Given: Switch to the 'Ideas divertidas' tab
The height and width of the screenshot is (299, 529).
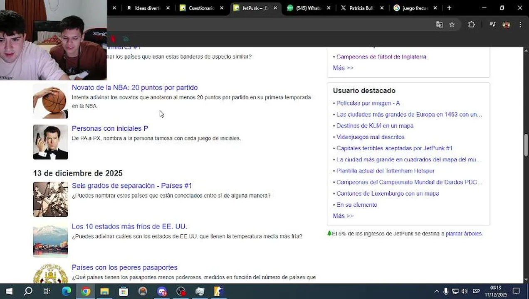Looking at the screenshot, I should 148,8.
